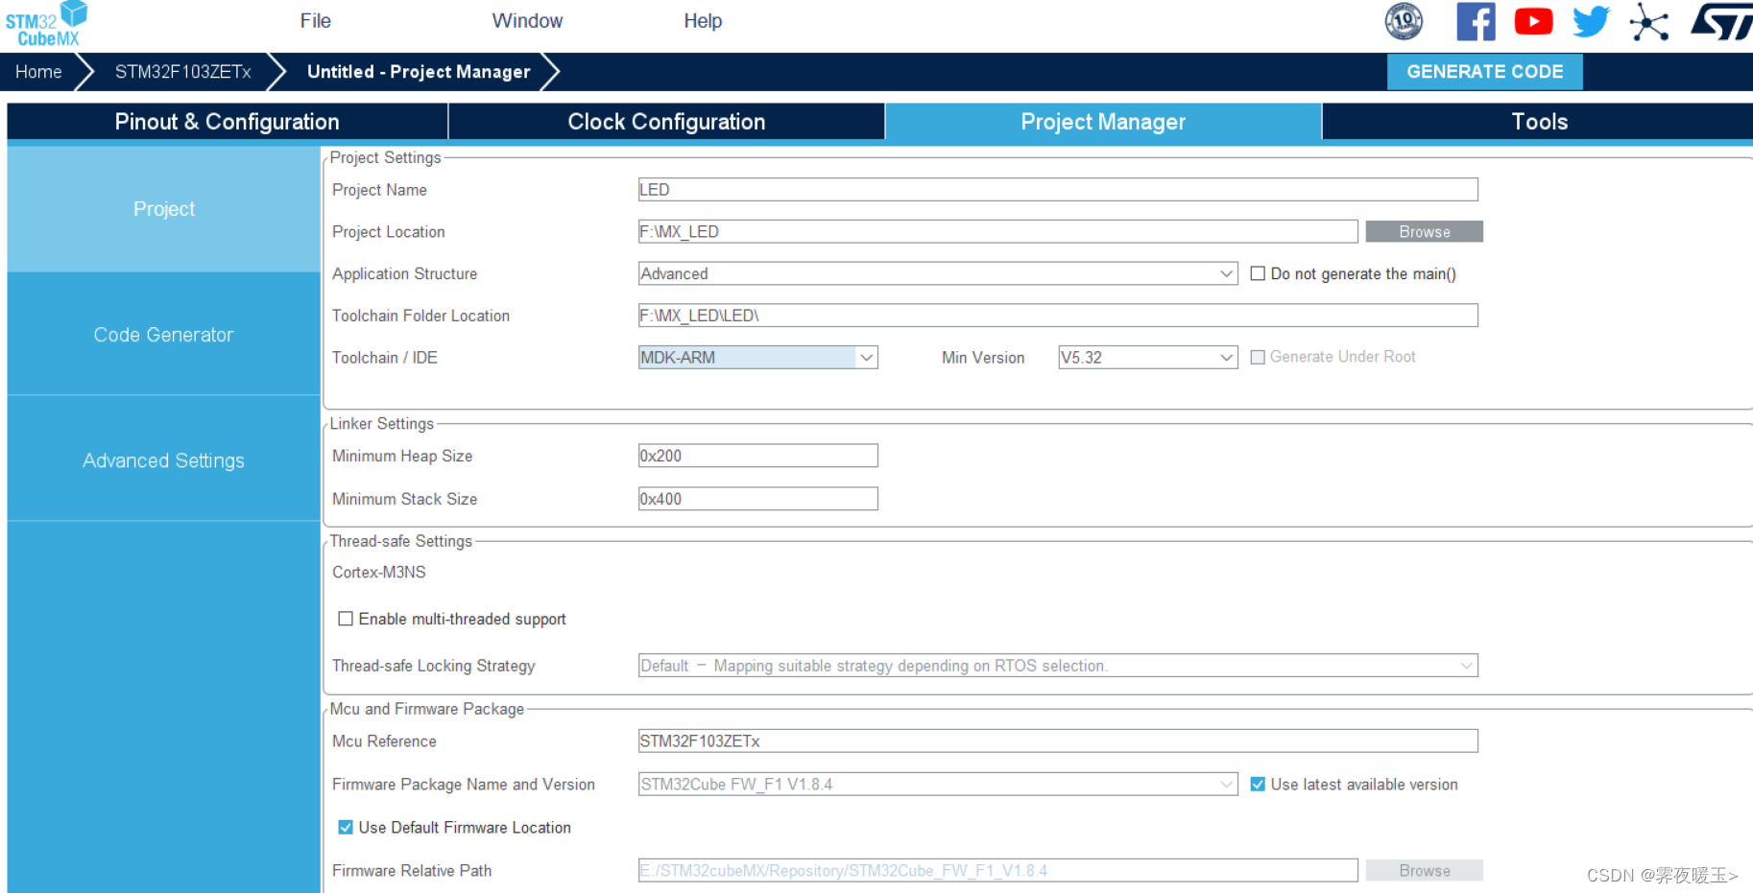The image size is (1753, 893).
Task: Click the Project Location input field
Action: pyautogui.click(x=997, y=232)
